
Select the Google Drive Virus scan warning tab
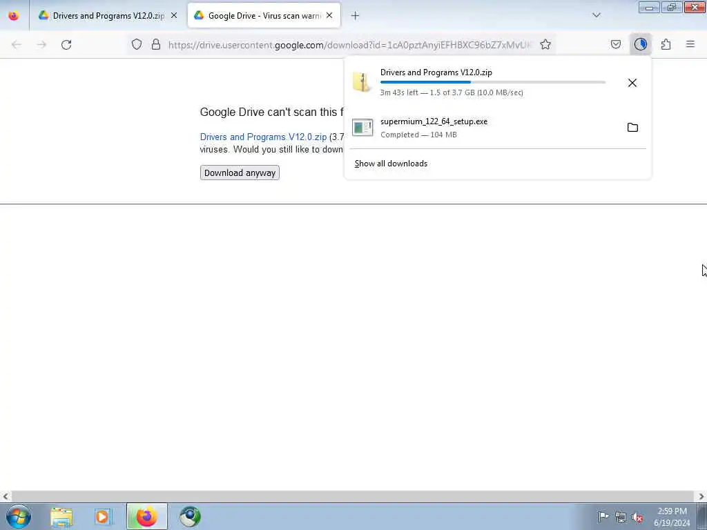point(264,16)
